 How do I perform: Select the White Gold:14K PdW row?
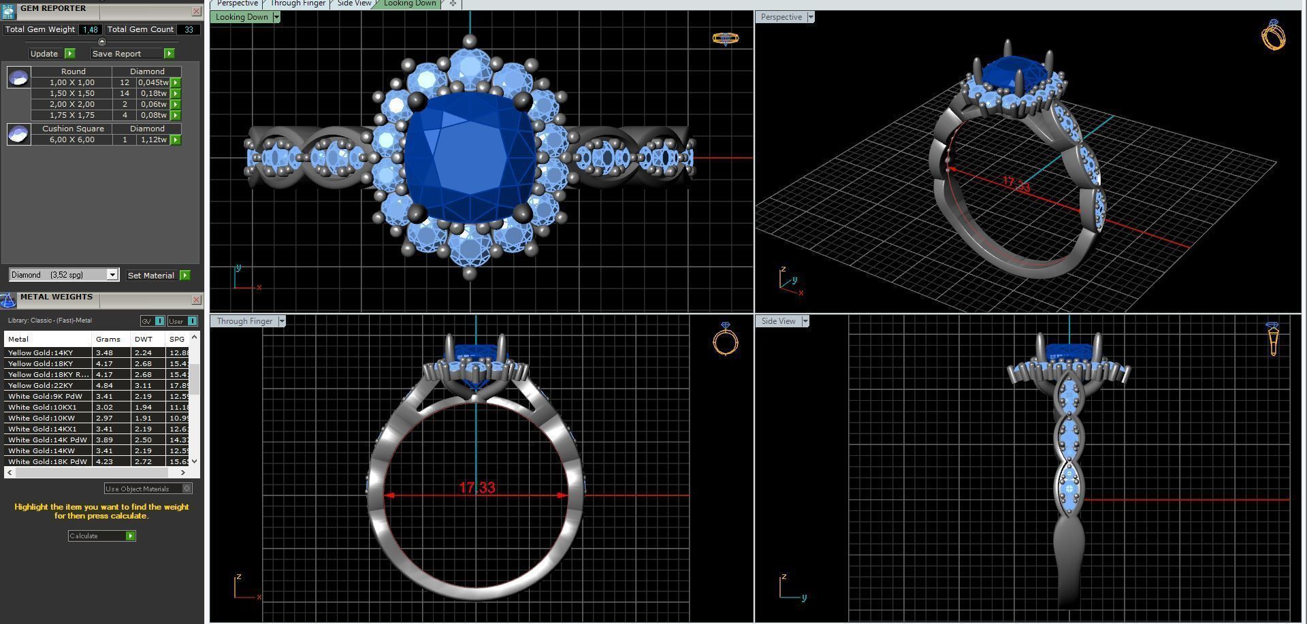[97, 440]
